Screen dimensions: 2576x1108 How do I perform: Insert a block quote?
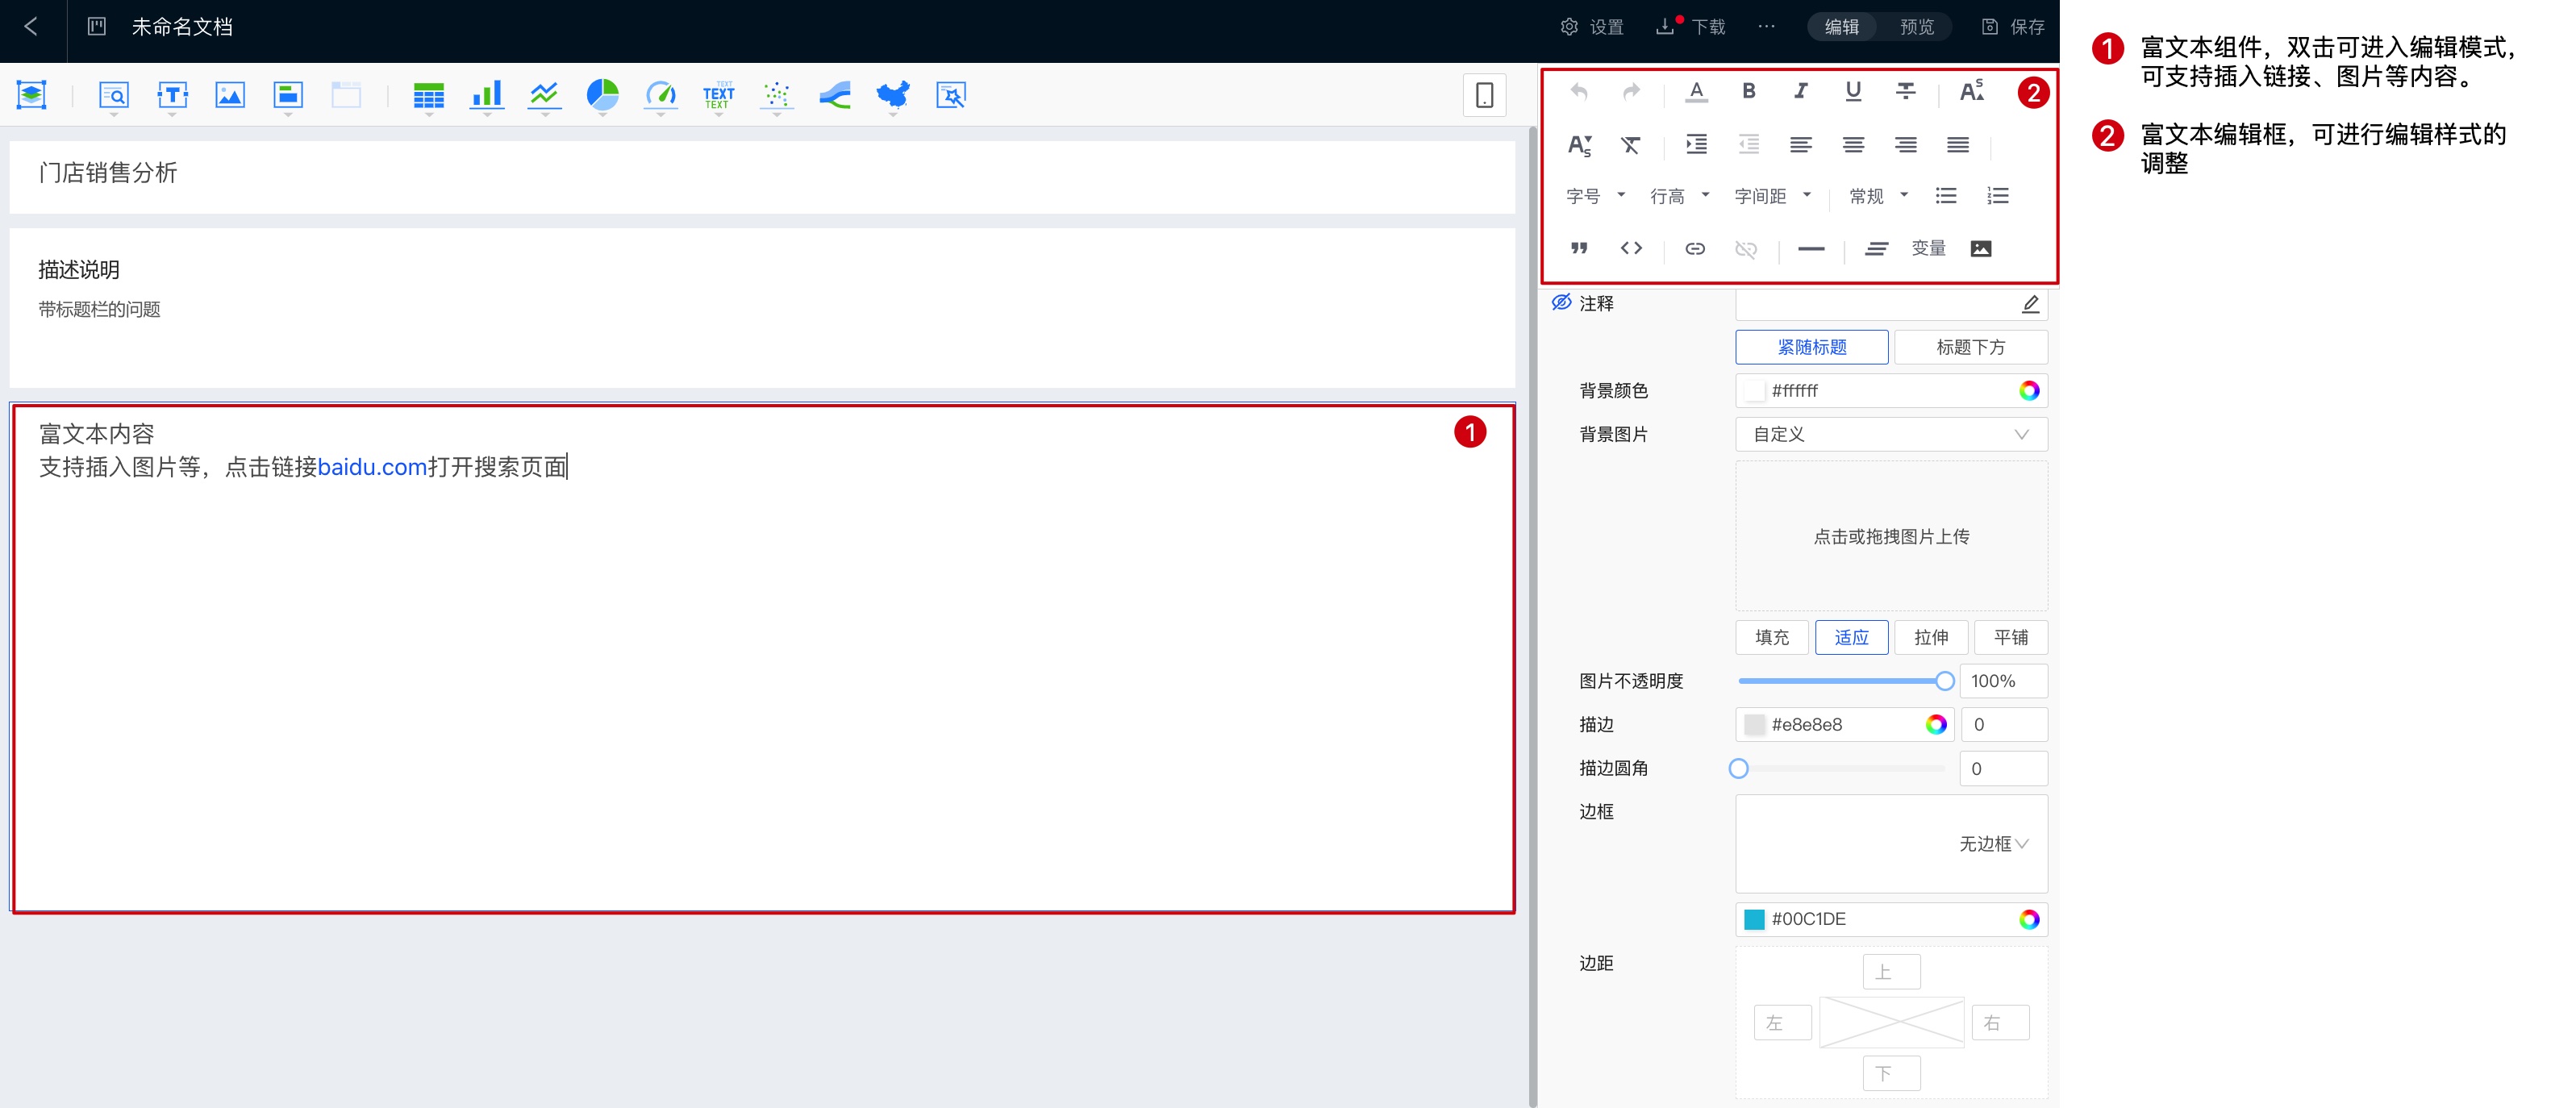[1579, 248]
